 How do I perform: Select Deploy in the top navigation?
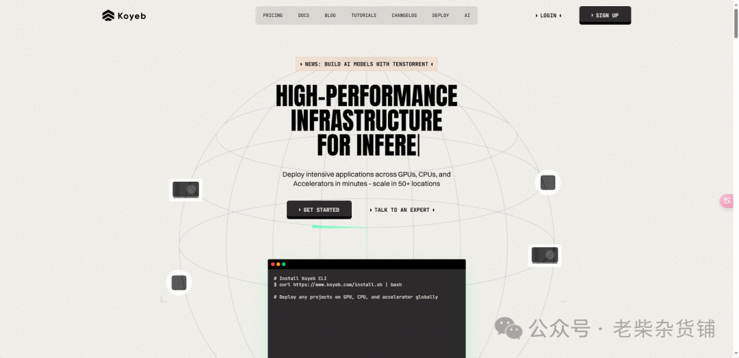tap(441, 16)
